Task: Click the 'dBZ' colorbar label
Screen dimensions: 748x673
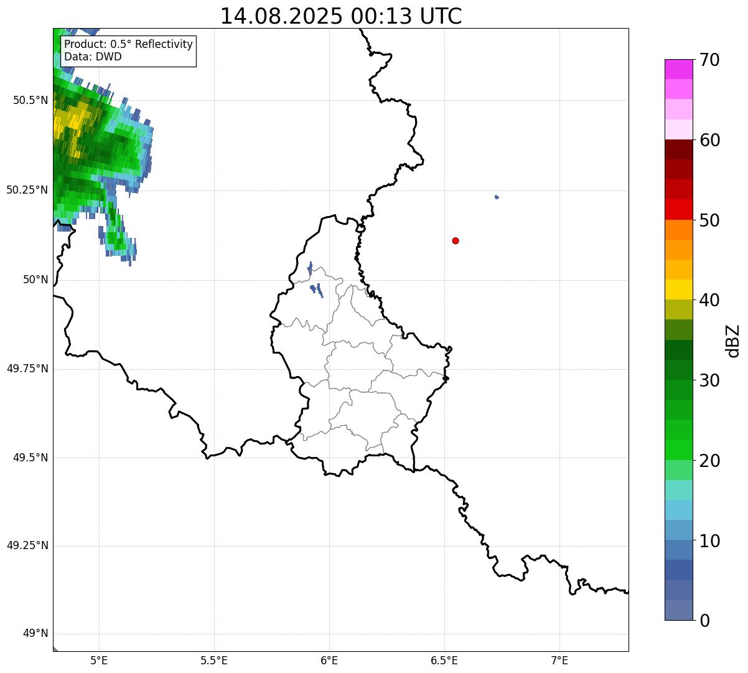Action: [x=733, y=341]
